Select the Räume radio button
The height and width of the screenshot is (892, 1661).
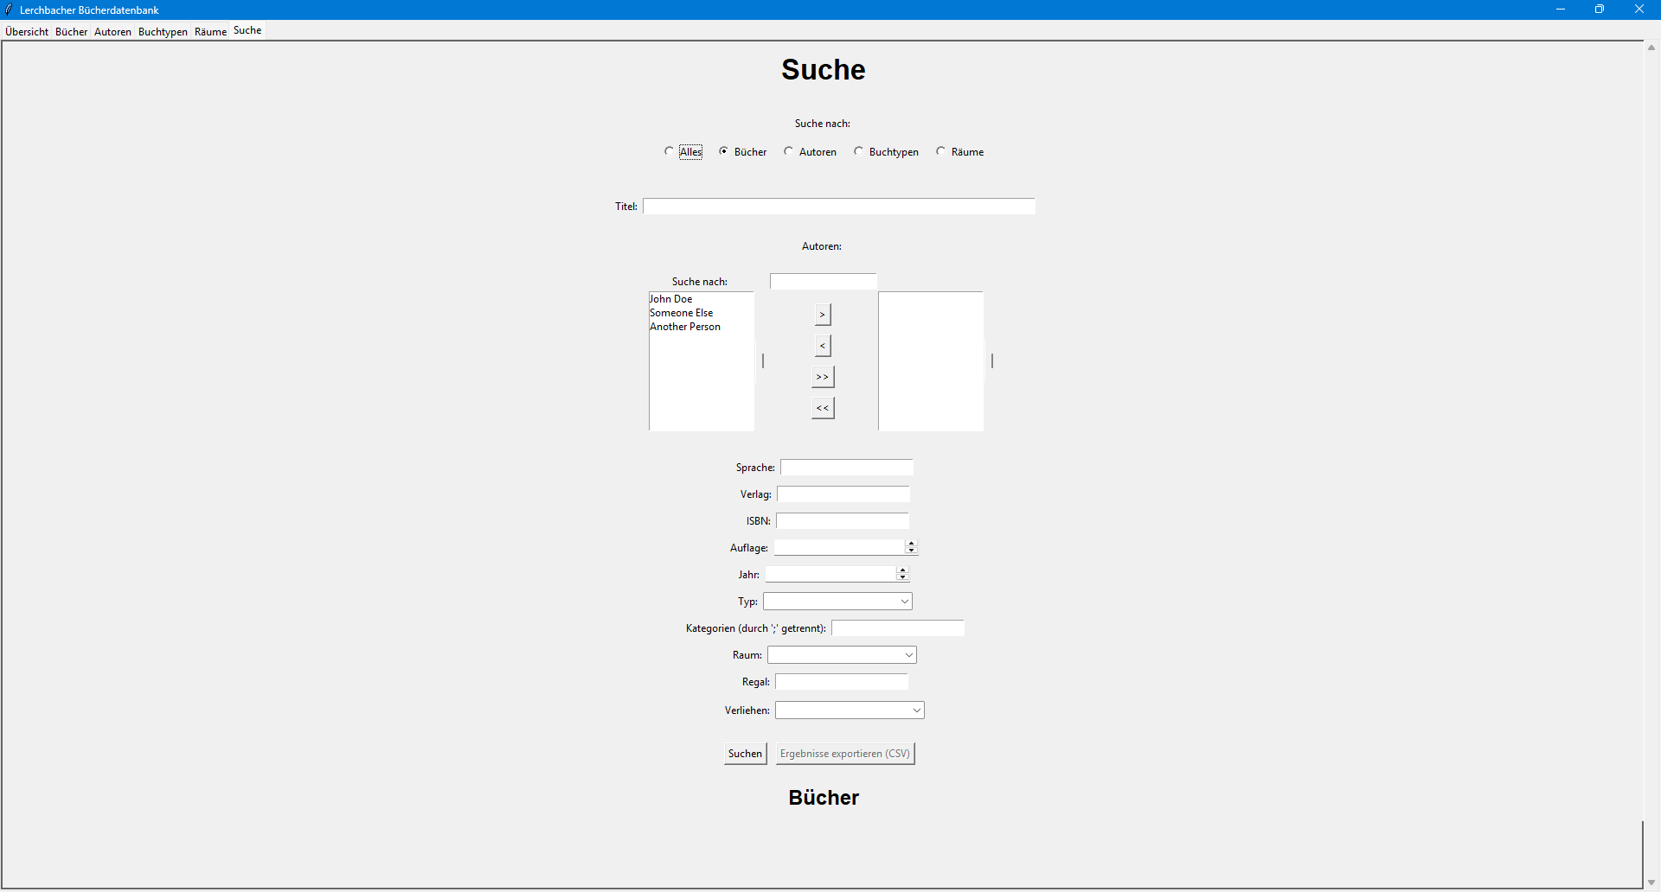click(941, 151)
